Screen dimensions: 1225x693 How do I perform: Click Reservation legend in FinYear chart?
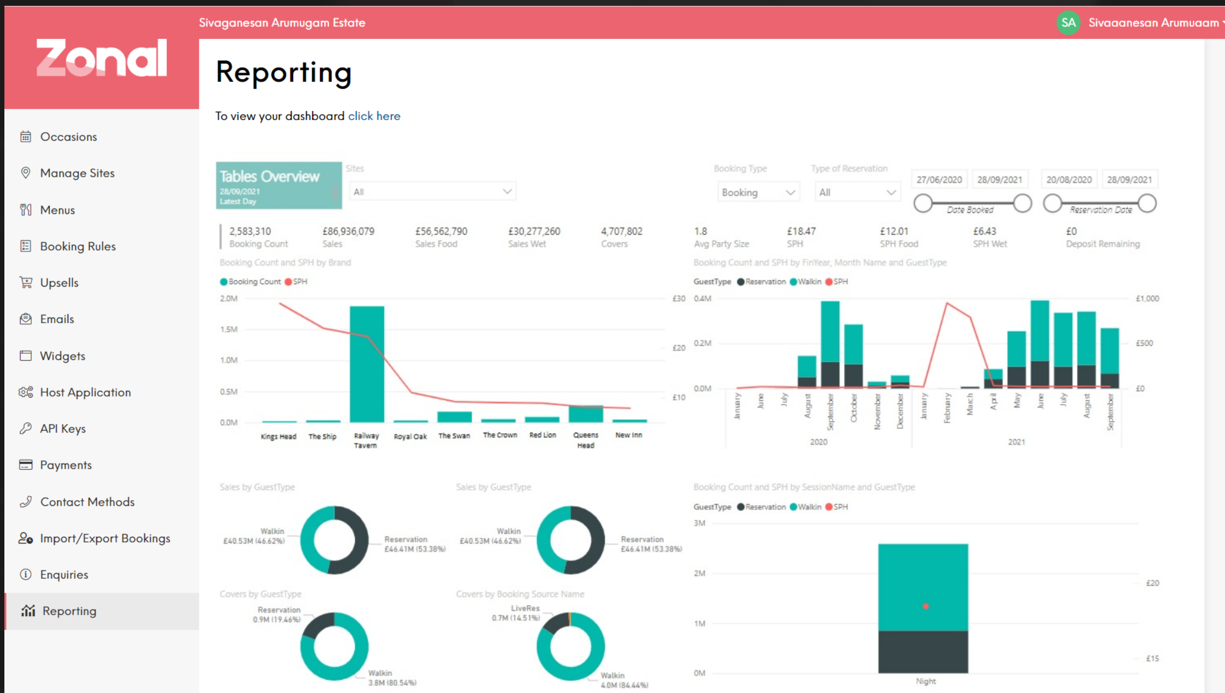pyautogui.click(x=761, y=282)
